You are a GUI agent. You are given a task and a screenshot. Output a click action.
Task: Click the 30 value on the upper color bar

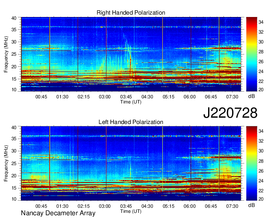coord(261,42)
